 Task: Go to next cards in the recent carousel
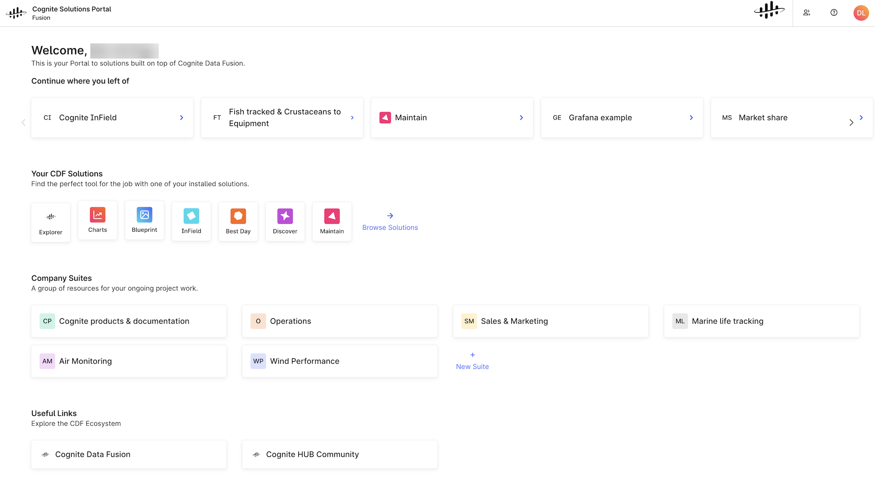[851, 123]
